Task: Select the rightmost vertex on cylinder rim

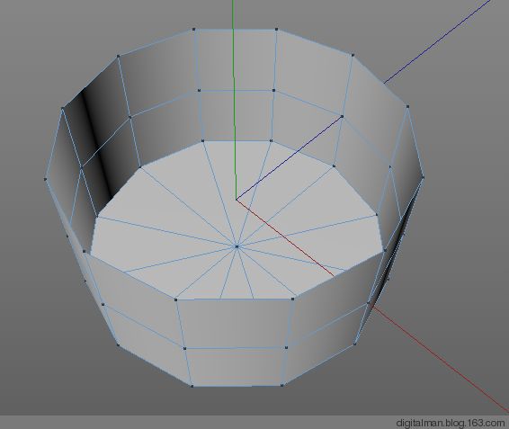Action: click(x=423, y=177)
